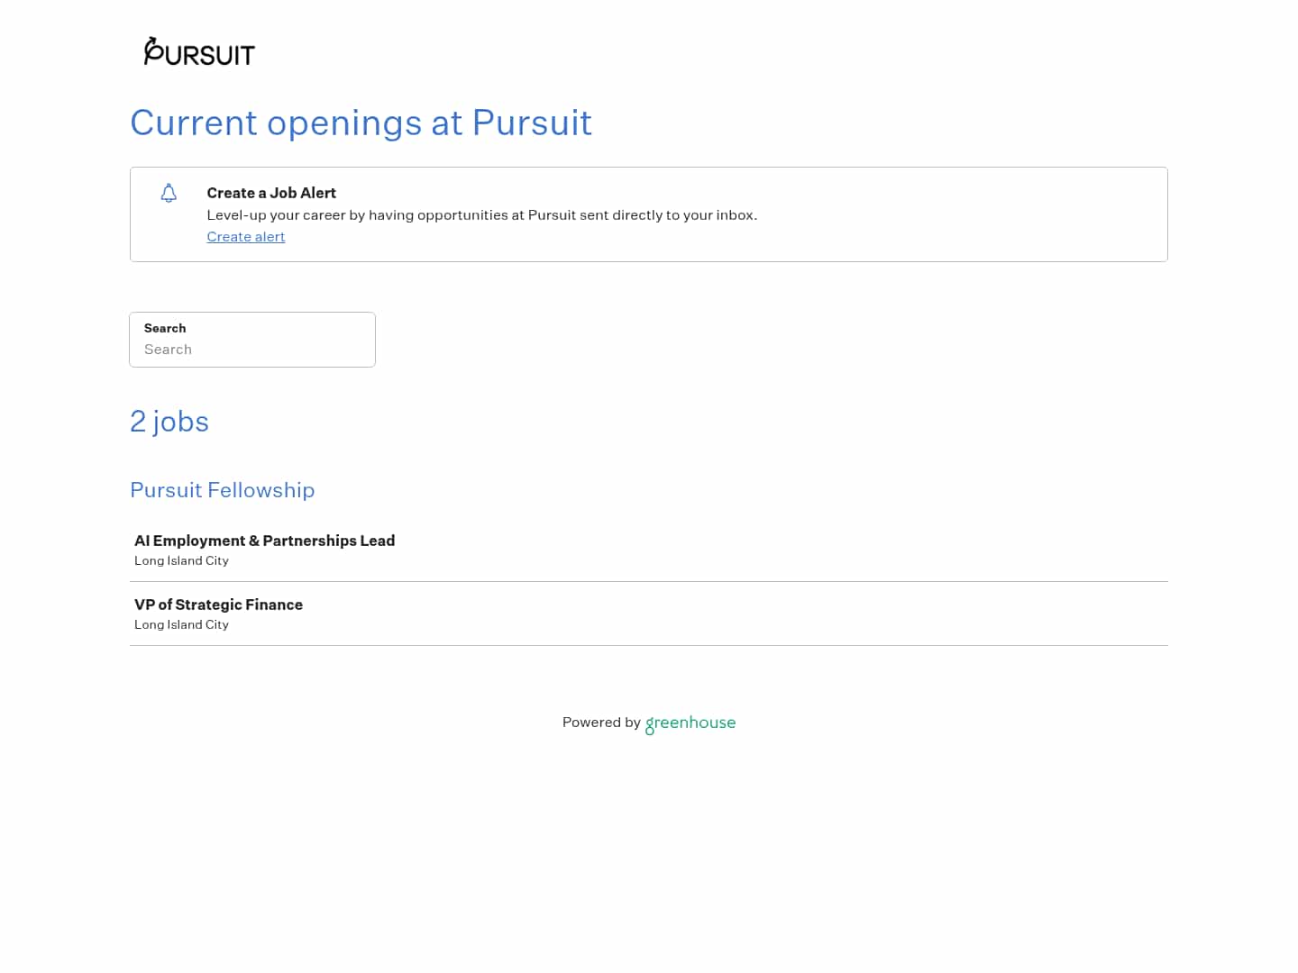Click the word Pursuit in alert description

[x=551, y=215]
